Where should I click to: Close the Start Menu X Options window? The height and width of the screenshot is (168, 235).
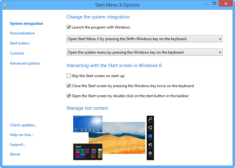point(226,3)
